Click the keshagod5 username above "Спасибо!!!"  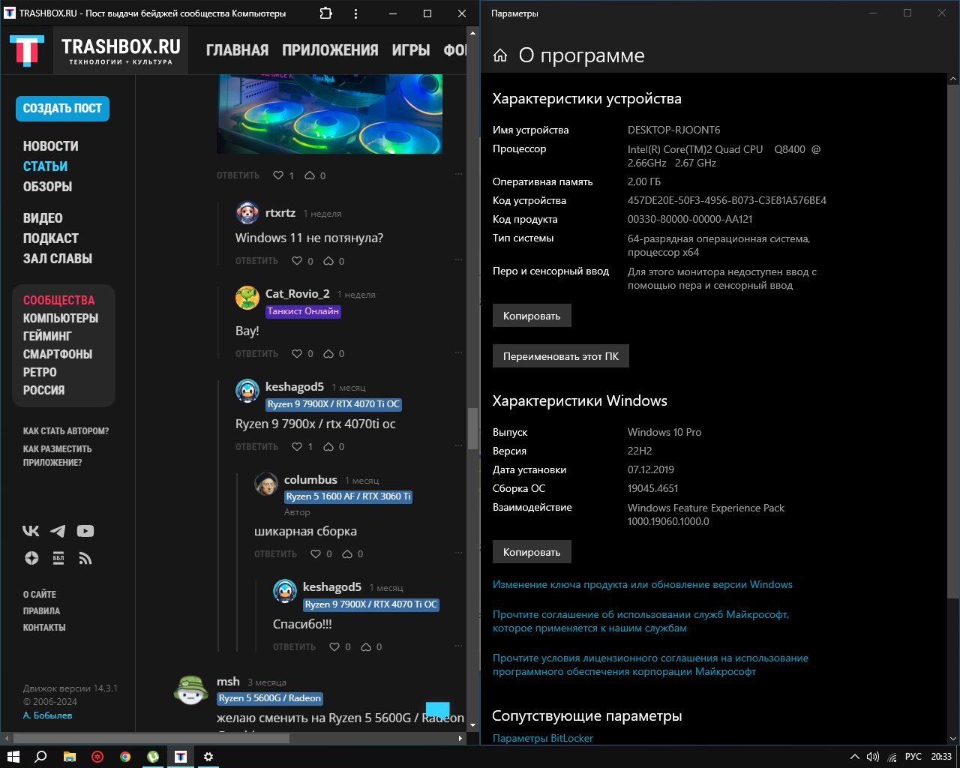pos(331,587)
